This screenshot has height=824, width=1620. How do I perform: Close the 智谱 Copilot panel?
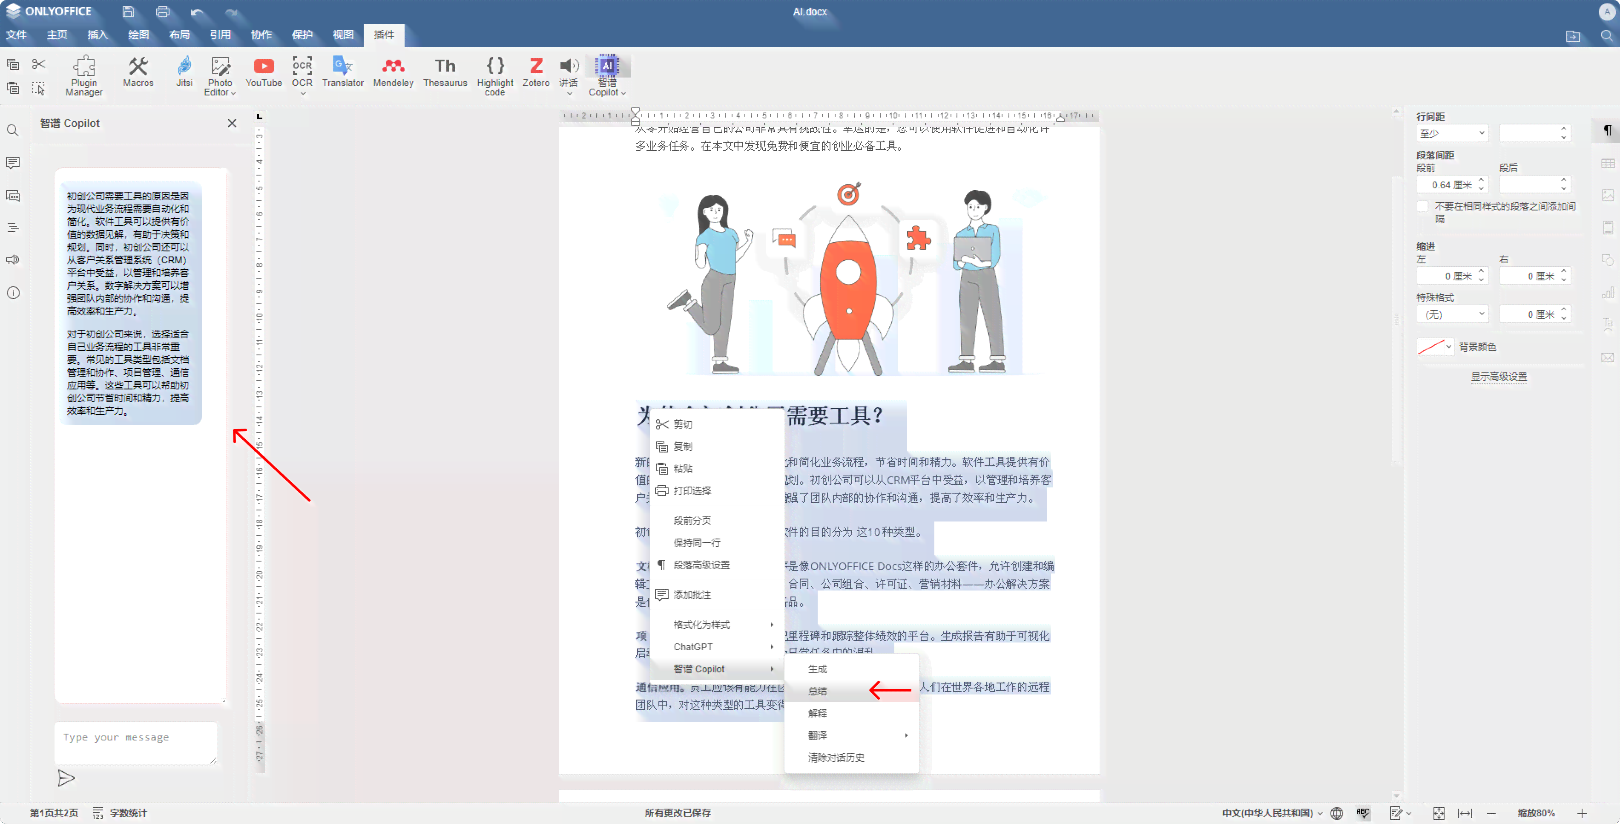point(232,123)
